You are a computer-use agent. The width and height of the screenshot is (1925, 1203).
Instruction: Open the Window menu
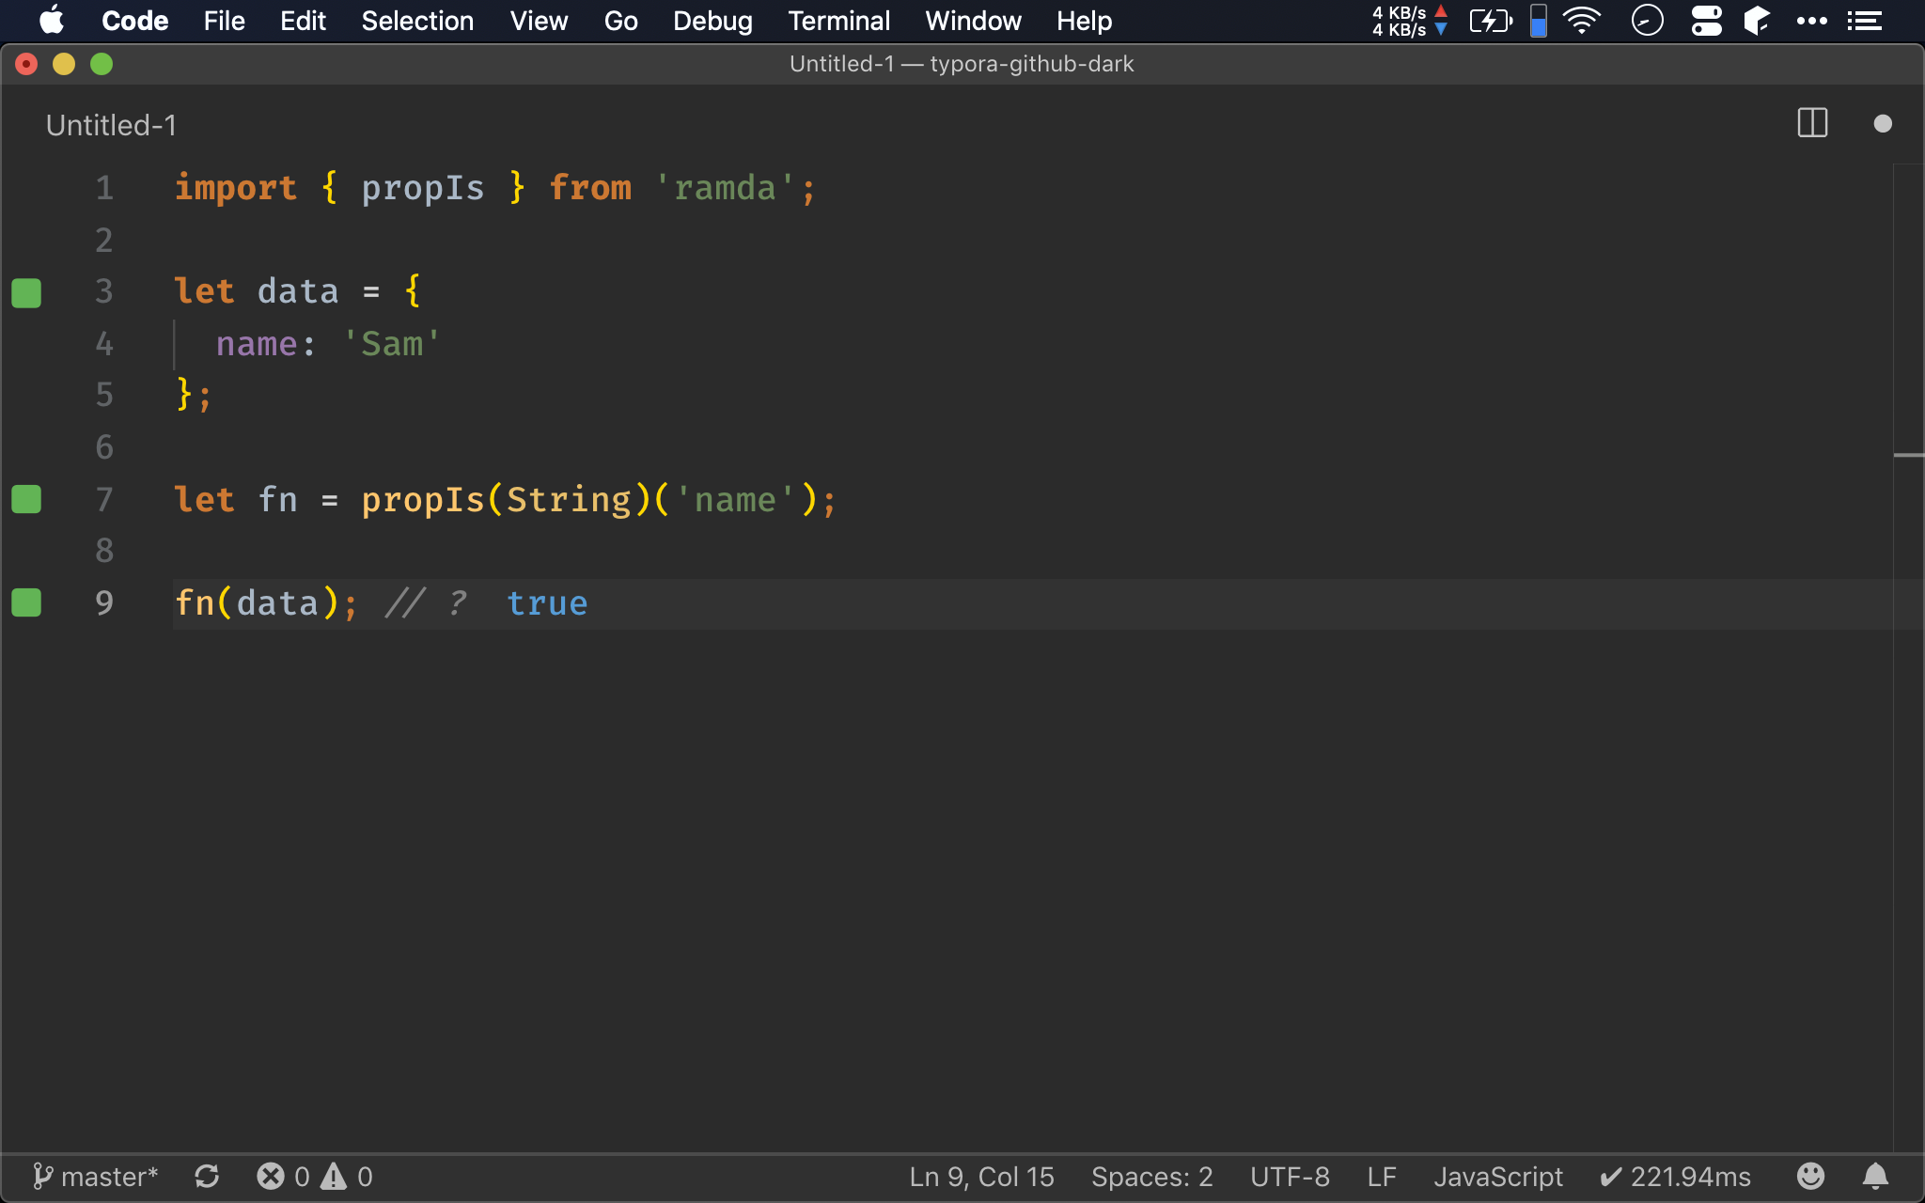point(973,21)
